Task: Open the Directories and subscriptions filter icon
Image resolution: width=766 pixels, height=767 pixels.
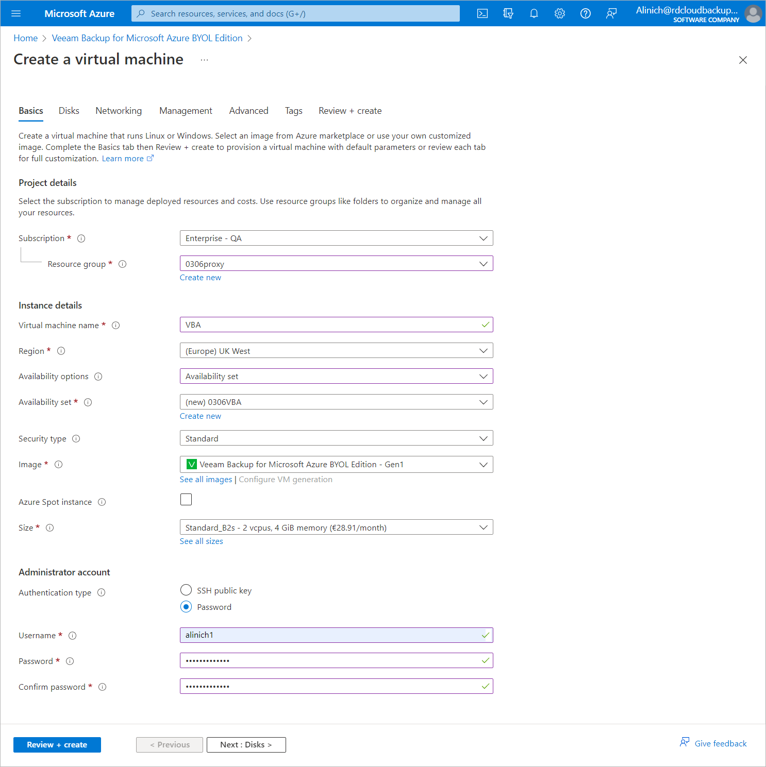Action: point(508,13)
